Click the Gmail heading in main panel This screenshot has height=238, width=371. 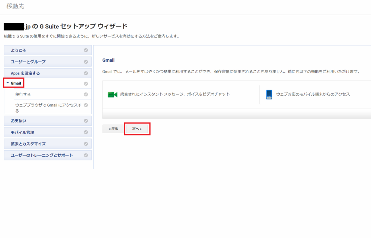coord(108,60)
